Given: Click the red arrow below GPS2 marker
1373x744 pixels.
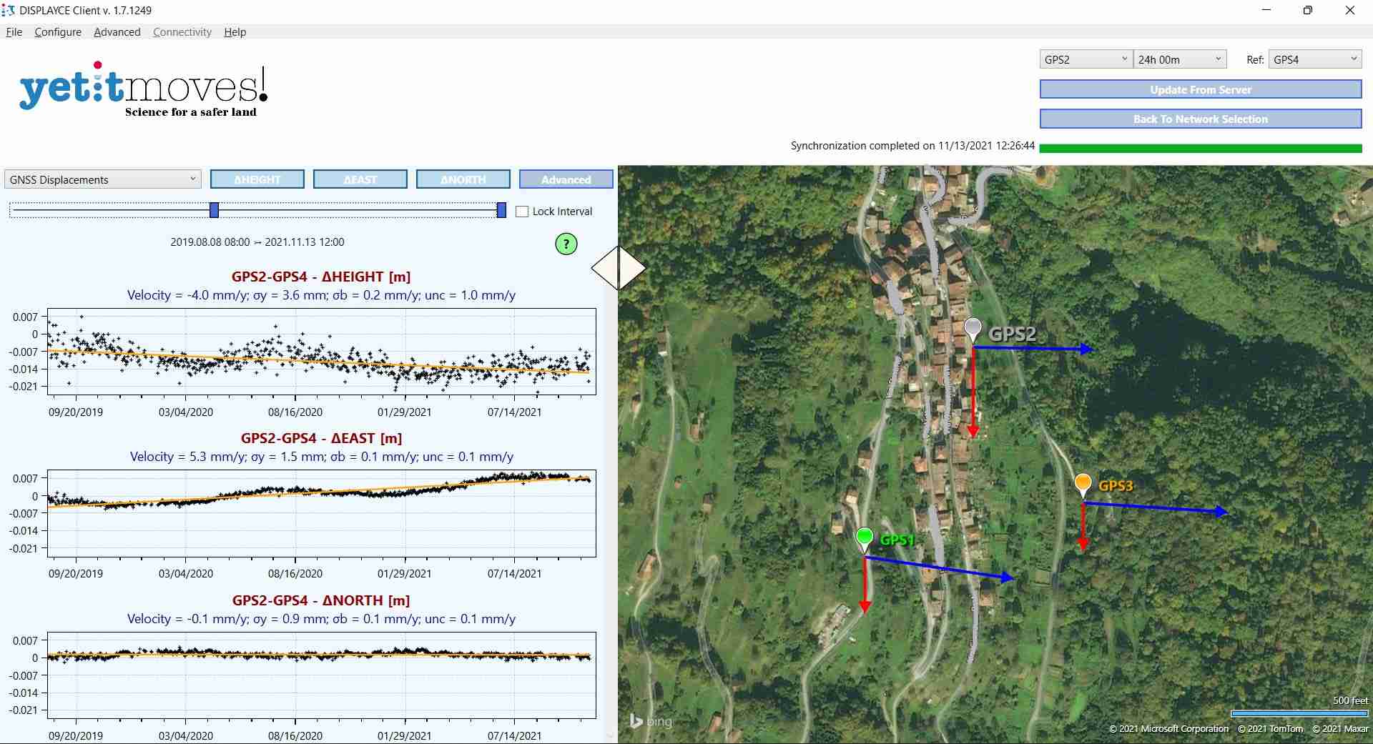Looking at the screenshot, I should [x=973, y=392].
